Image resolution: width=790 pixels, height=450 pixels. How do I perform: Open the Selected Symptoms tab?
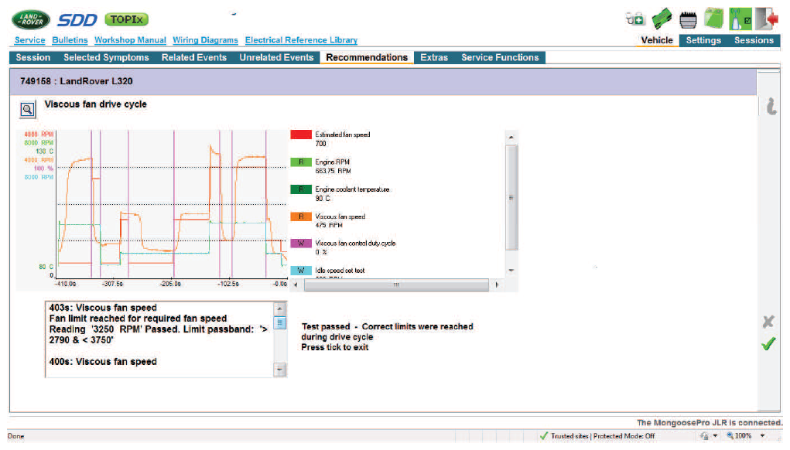106,57
